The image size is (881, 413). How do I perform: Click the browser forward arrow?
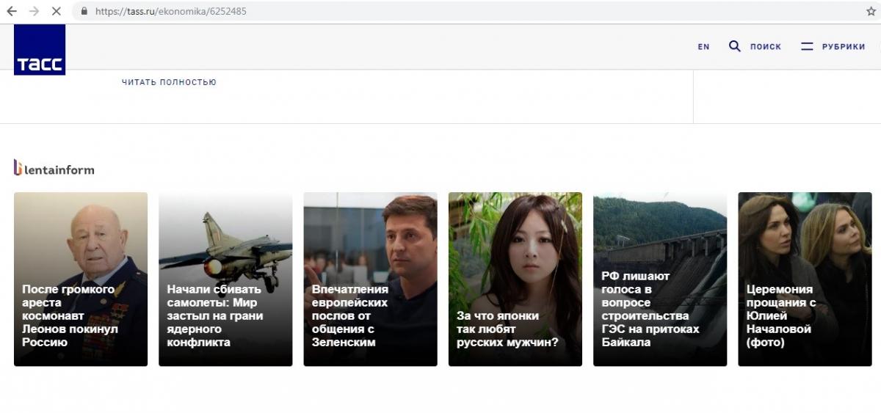[x=34, y=12]
